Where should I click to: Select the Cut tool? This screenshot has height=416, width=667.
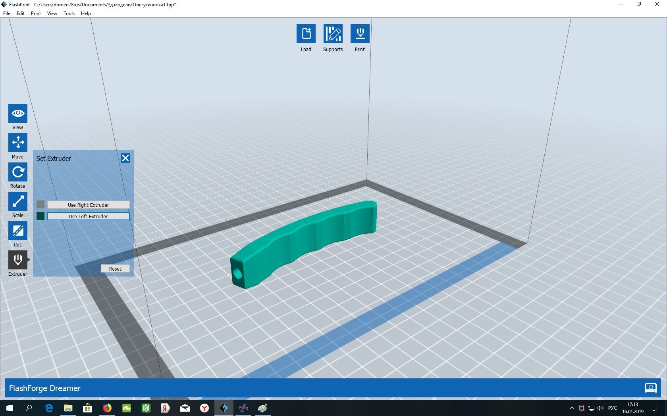pos(18,231)
